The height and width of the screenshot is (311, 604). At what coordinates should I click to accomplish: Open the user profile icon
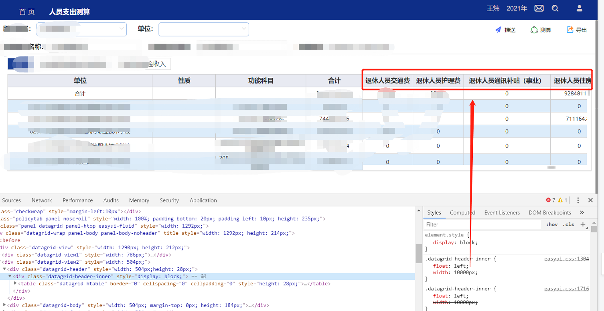(579, 8)
